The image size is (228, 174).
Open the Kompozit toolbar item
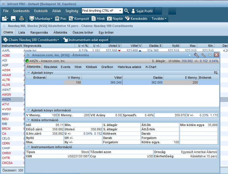click(79, 19)
